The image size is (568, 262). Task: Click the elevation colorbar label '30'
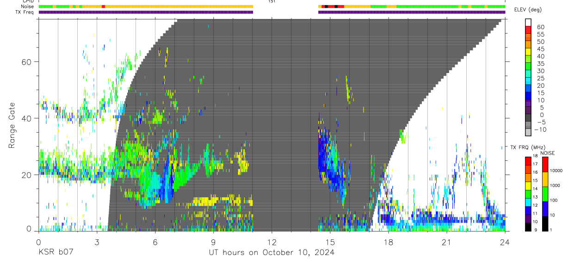540,71
